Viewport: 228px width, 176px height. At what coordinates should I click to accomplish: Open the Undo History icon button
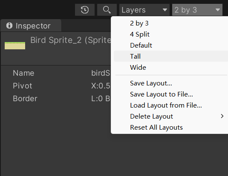(85, 10)
